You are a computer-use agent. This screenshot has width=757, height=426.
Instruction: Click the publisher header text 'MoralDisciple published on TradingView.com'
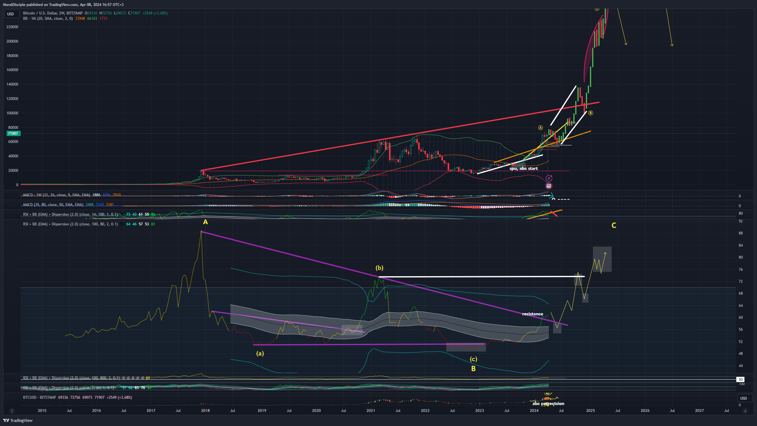(x=40, y=5)
